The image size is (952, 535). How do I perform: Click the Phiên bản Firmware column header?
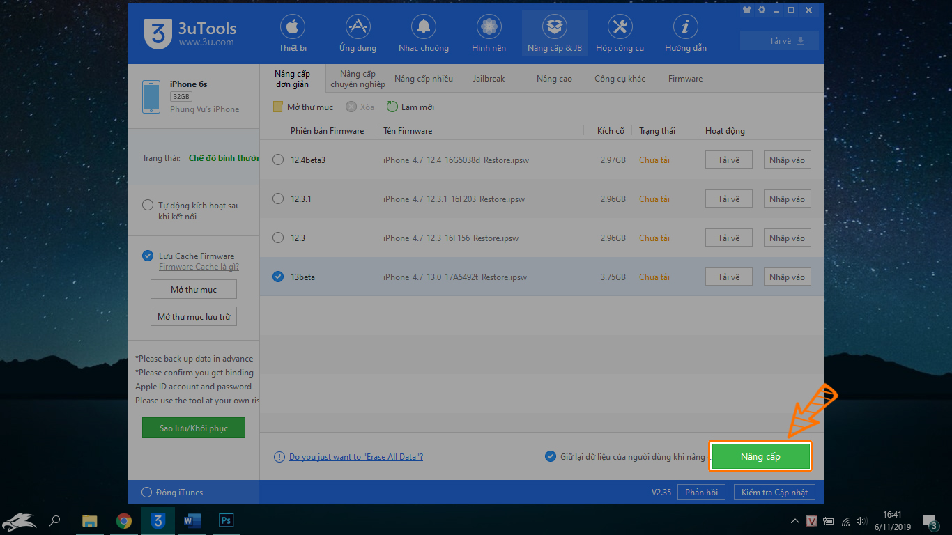(x=327, y=131)
